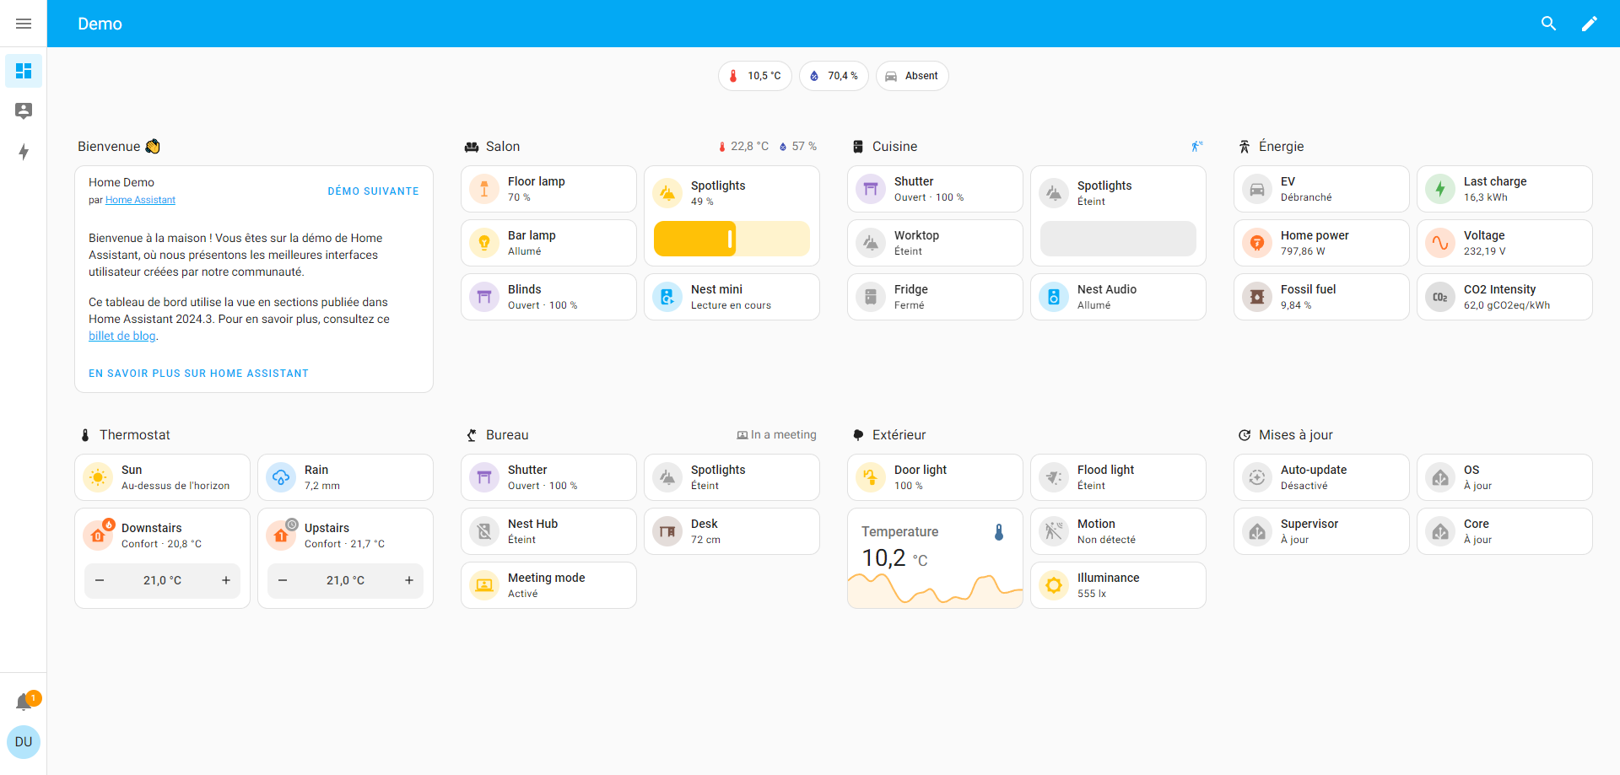Click the Upstairs thermostat home icon
The height and width of the screenshot is (775, 1620).
pyautogui.click(x=281, y=536)
